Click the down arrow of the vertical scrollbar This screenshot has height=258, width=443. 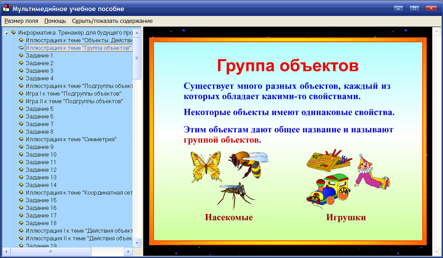point(137,243)
